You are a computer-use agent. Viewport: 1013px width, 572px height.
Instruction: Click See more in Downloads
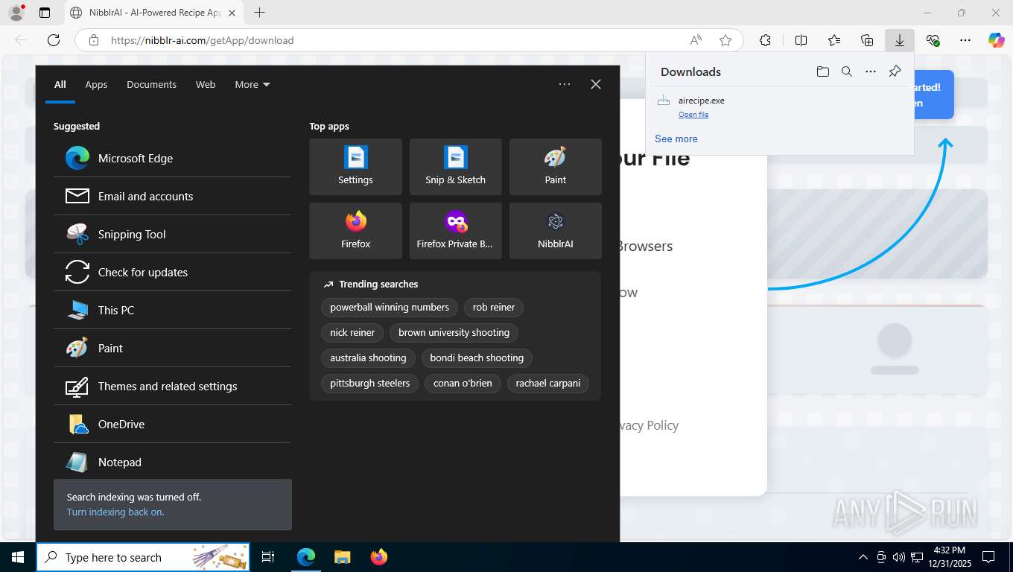[676, 139]
